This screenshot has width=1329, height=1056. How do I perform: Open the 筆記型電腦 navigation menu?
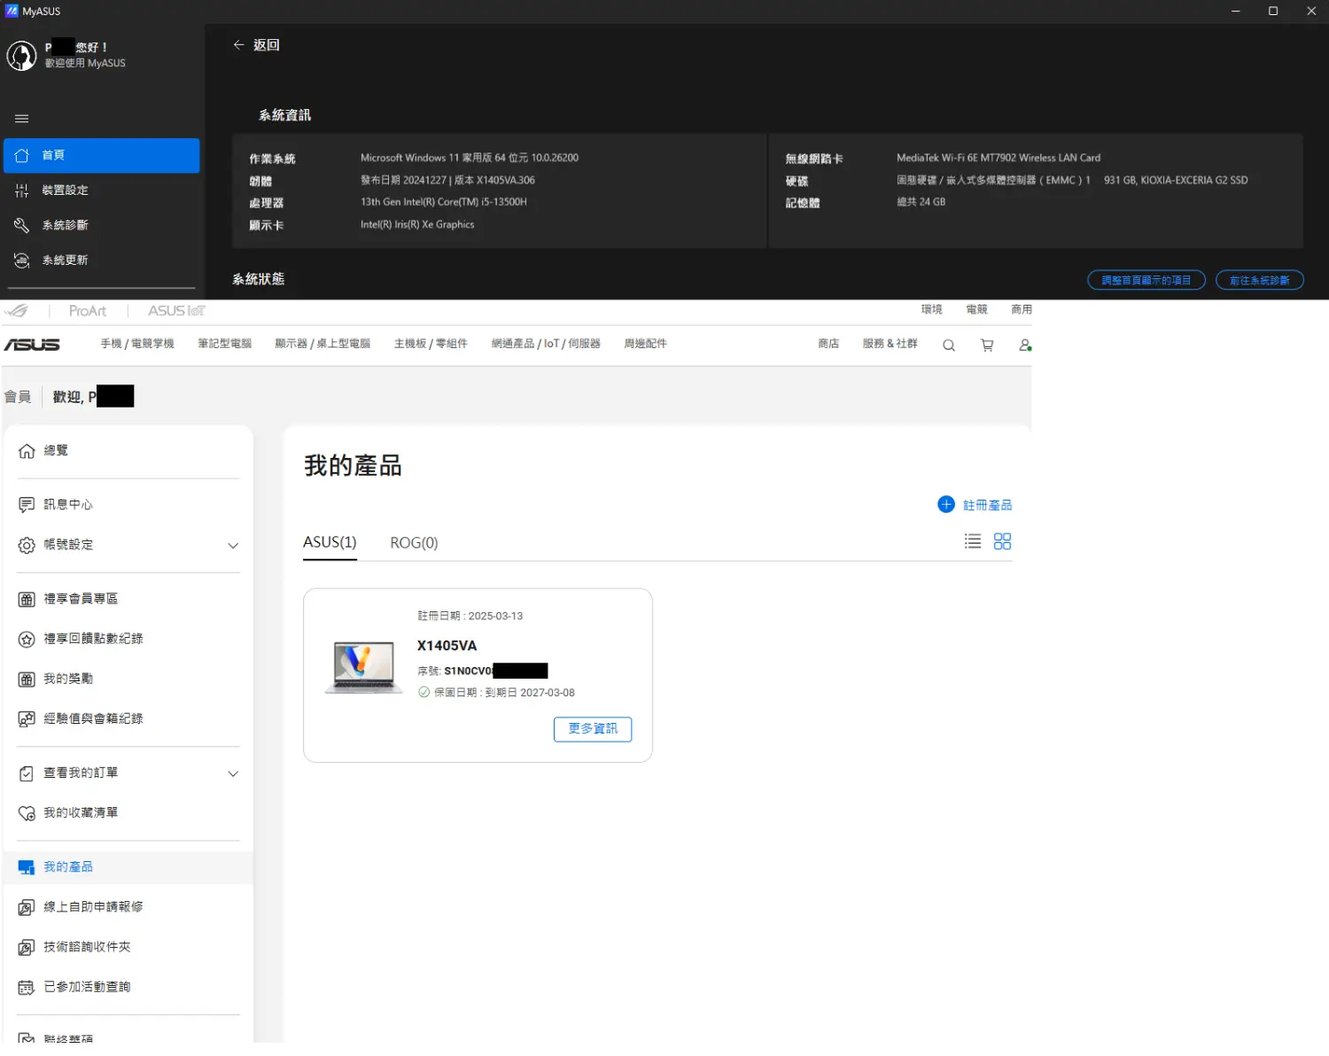[x=224, y=344]
